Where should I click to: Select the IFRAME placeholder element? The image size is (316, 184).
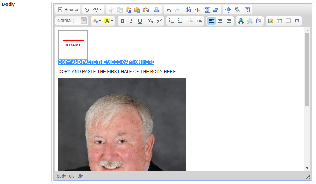73,45
